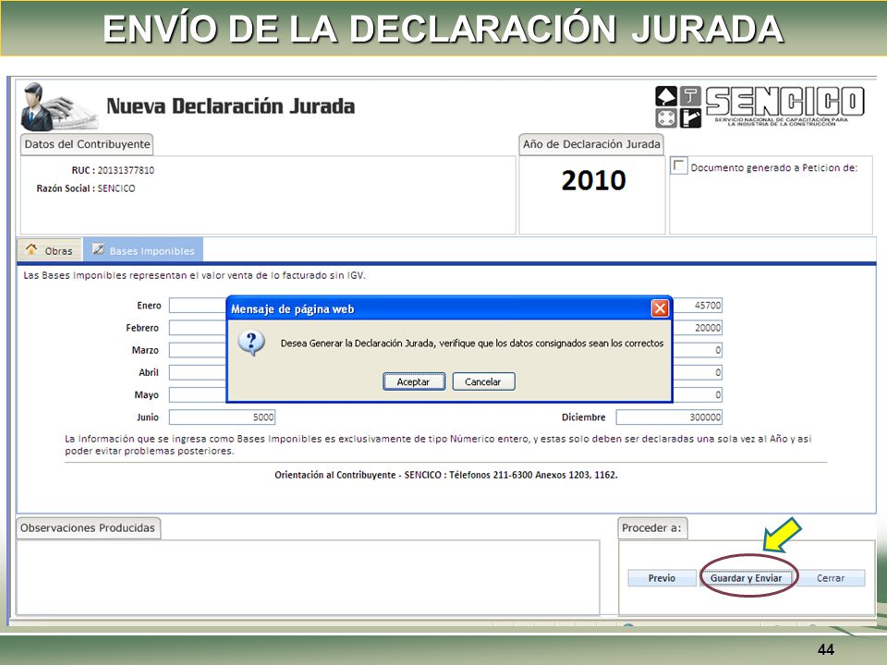This screenshot has width=887, height=665.
Task: Click the right-hand 0 field level with Mayo
Action: [x=698, y=394]
